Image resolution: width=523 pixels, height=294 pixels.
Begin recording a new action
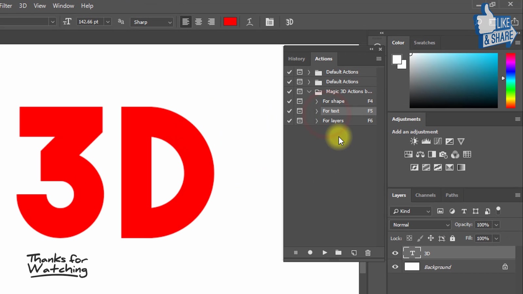pyautogui.click(x=310, y=253)
